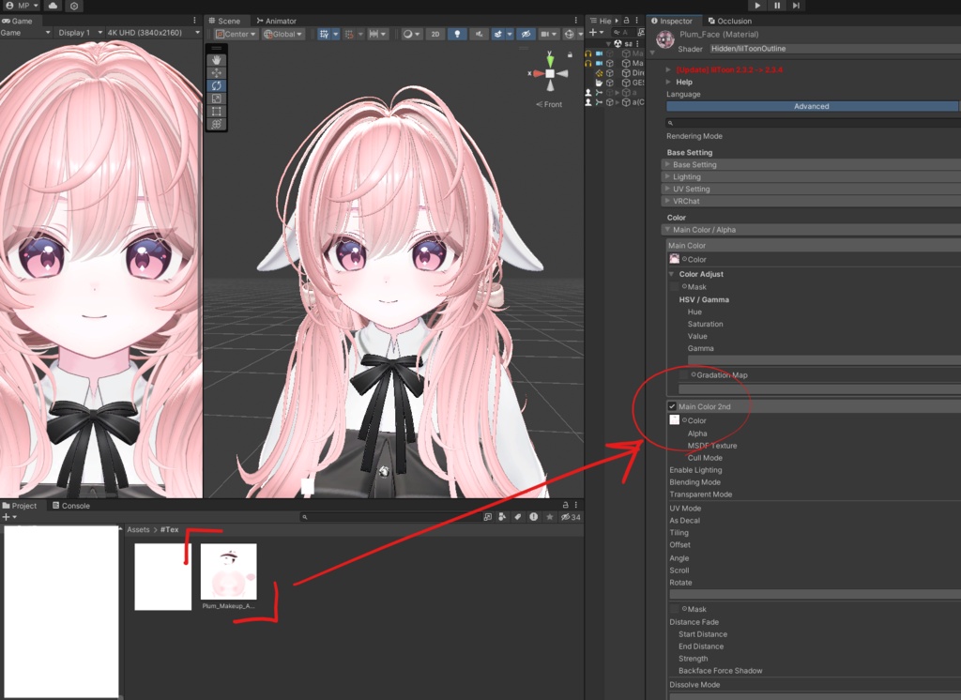
Task: Click the Main Color texture swatch
Action: point(674,259)
